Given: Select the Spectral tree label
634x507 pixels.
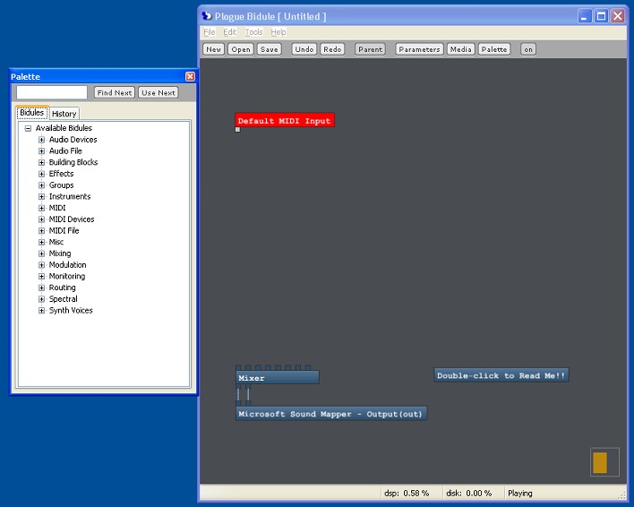Looking at the screenshot, I should (63, 299).
